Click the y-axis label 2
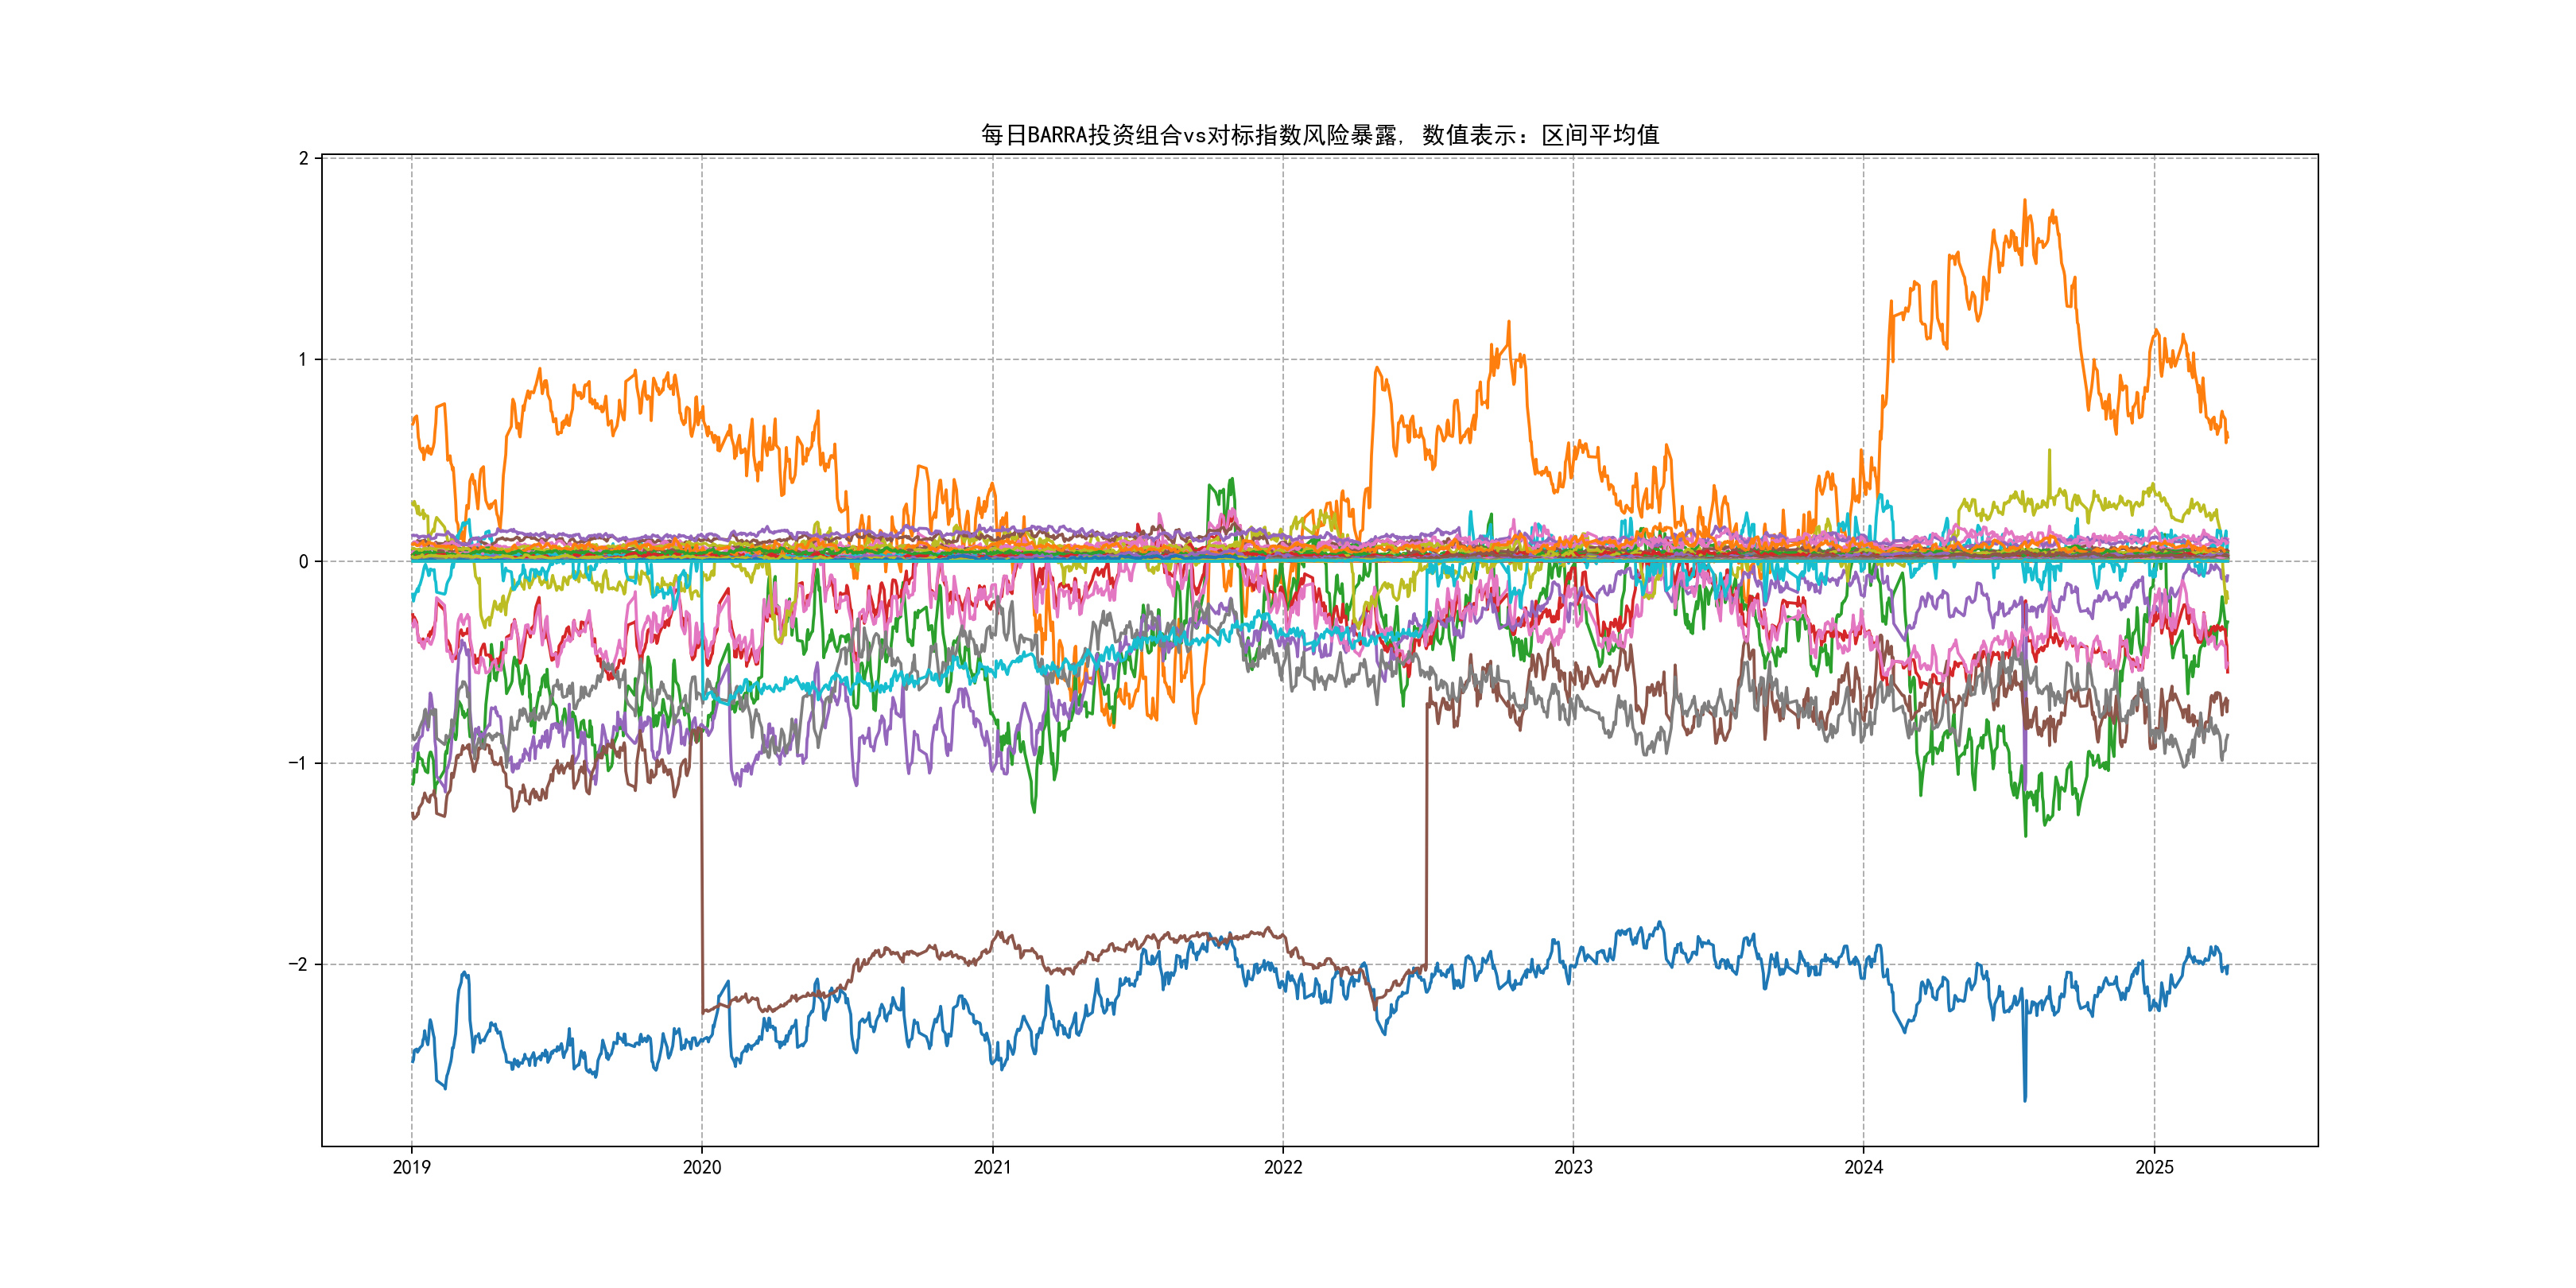2576x1288 pixels. point(304,158)
